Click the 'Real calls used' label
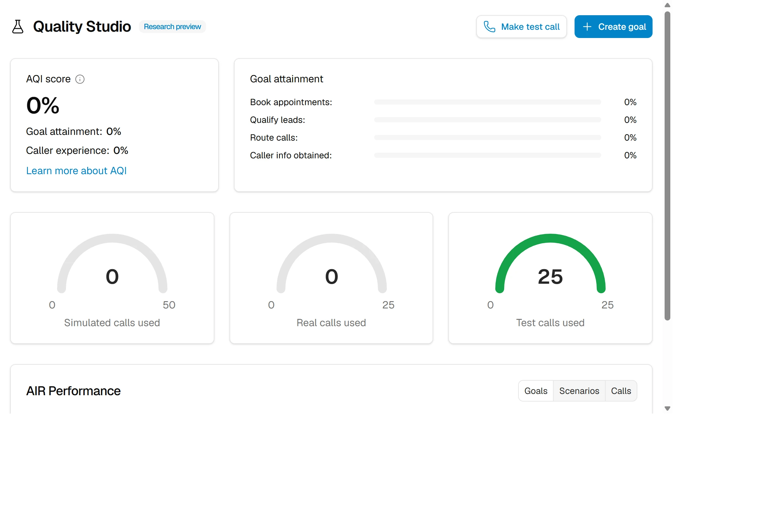761x532 pixels. (331, 322)
